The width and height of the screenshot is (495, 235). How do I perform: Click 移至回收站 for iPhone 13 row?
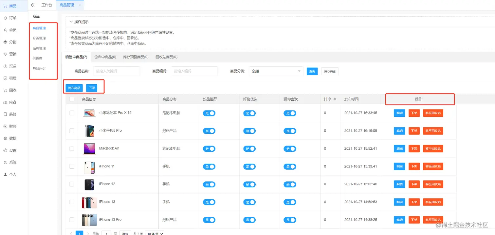pyautogui.click(x=433, y=202)
